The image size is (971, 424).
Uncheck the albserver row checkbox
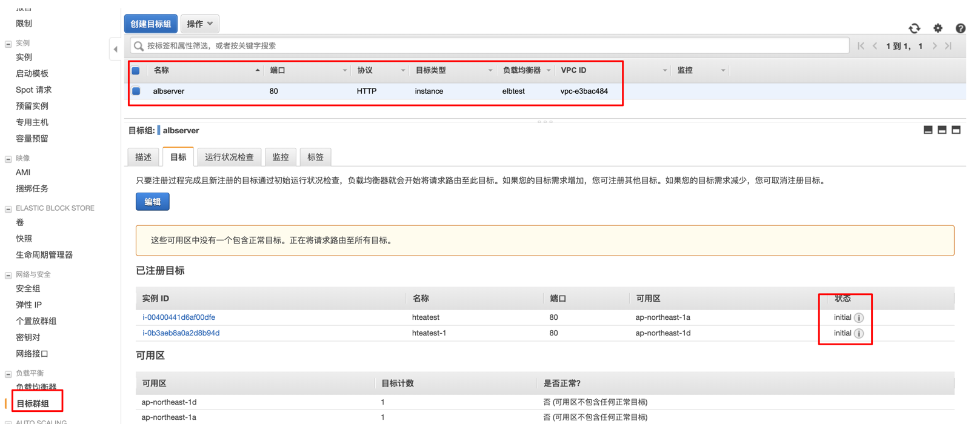click(136, 91)
